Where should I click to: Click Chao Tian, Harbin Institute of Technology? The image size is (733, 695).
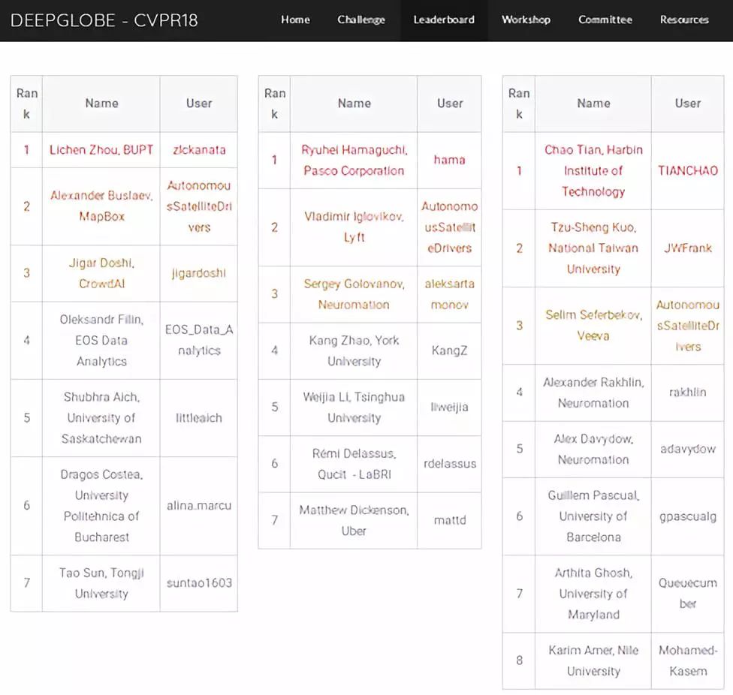click(593, 170)
